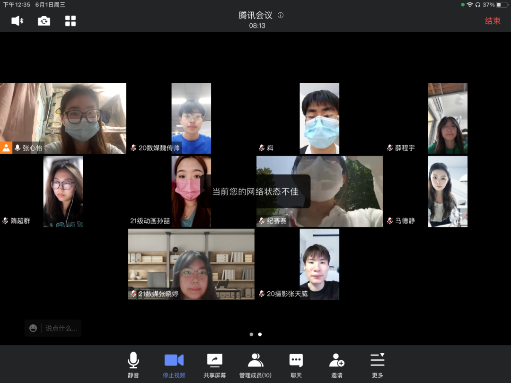Change to grid layout view
The image size is (511, 383).
click(x=70, y=21)
